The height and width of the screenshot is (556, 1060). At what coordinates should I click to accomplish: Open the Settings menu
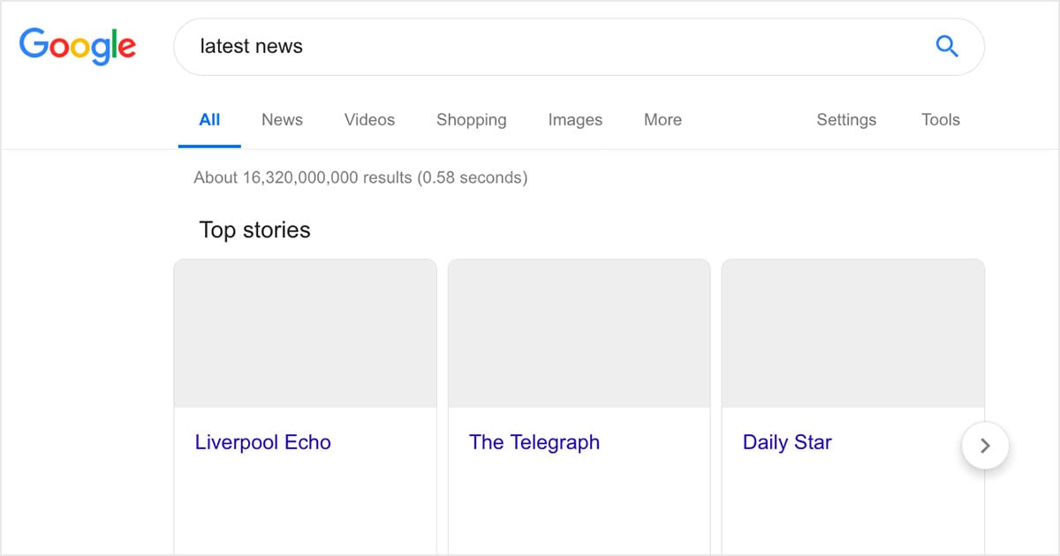point(846,120)
